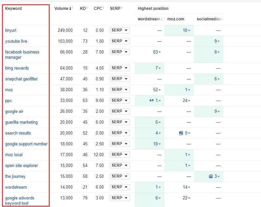Open the search results keyword link

[x=18, y=133]
